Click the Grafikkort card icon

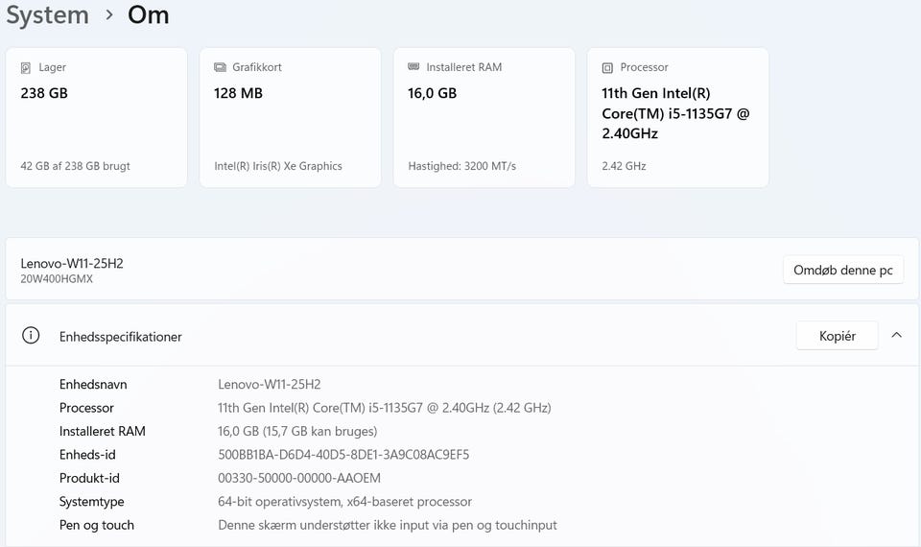click(x=220, y=68)
